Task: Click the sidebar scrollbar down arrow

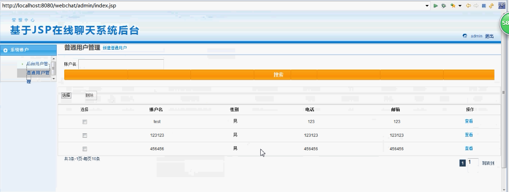Action: [53, 78]
